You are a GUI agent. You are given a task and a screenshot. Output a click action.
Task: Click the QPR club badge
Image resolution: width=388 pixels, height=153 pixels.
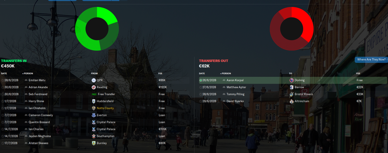point(94,80)
